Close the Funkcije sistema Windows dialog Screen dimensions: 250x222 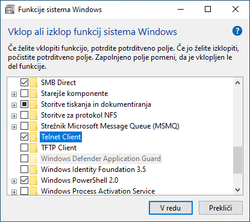236,9
